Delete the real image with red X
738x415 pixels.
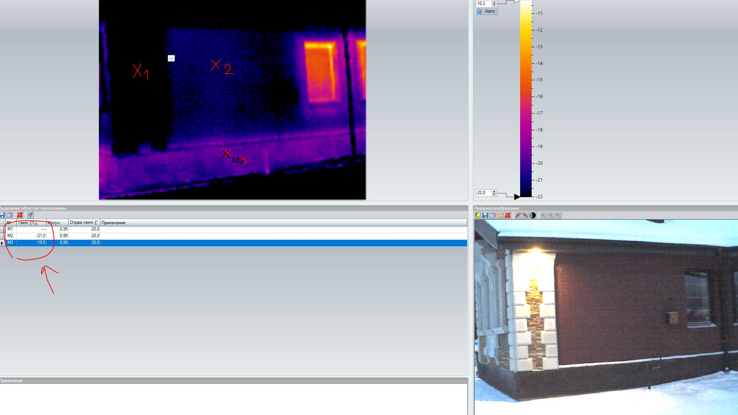(507, 215)
